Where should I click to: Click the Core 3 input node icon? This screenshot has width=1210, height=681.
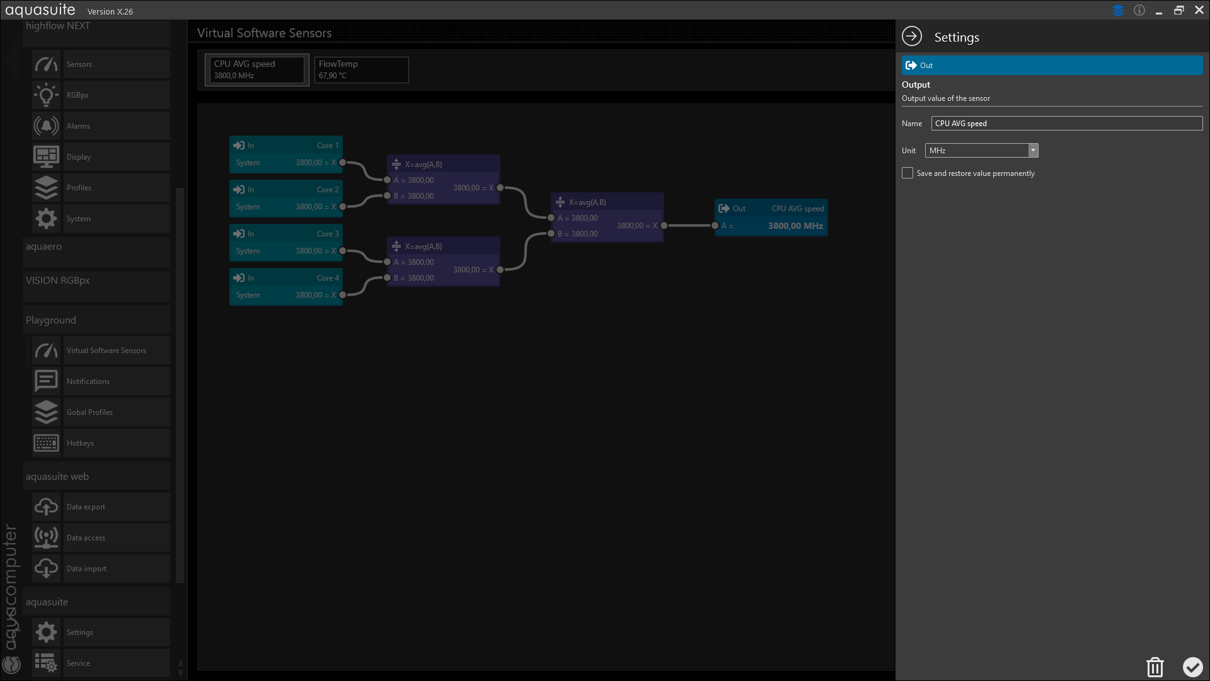(239, 234)
